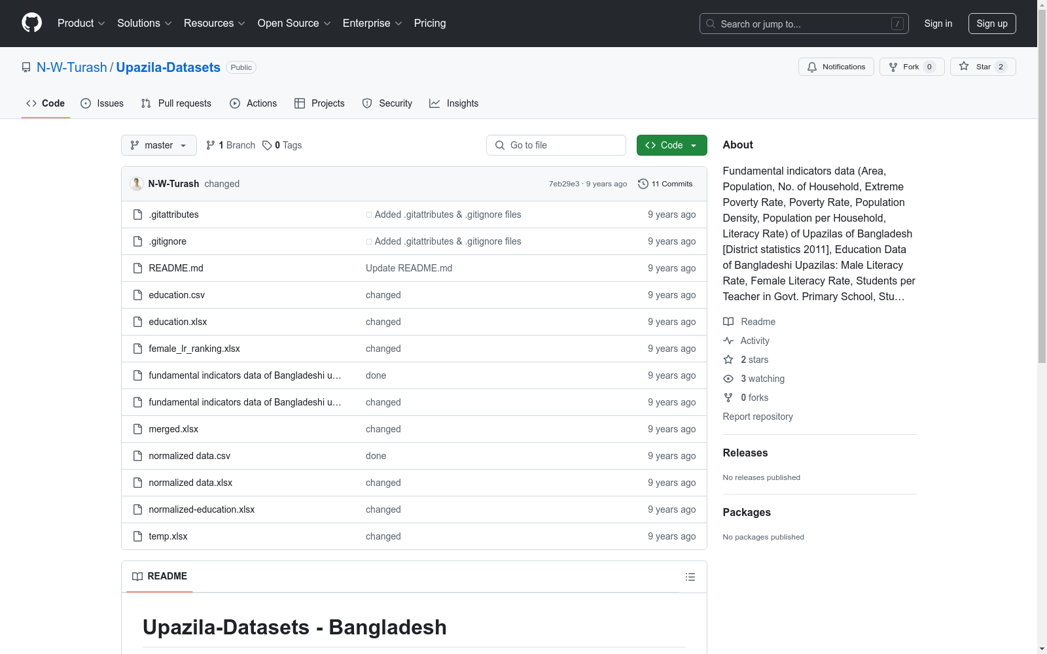The width and height of the screenshot is (1047, 654).
Task: Click the fork icon beside 0 forks
Action: coord(728,398)
